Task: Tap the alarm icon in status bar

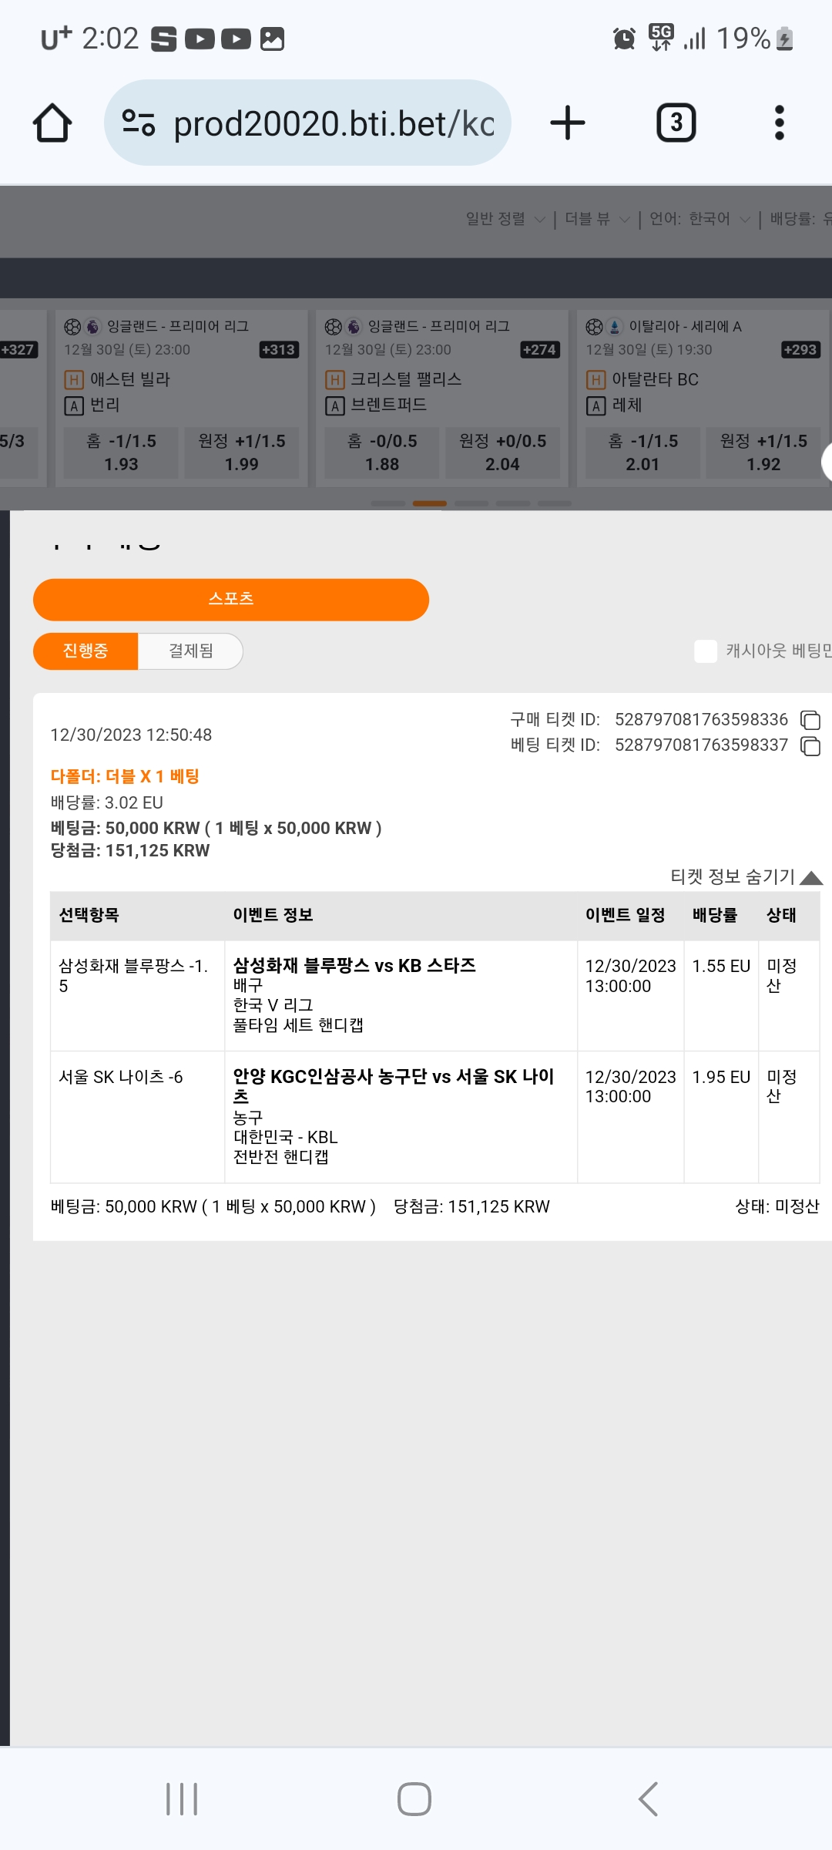Action: pyautogui.click(x=624, y=38)
